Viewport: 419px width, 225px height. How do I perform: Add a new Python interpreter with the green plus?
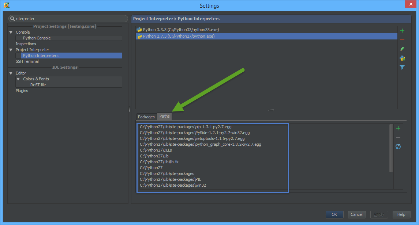402,31
